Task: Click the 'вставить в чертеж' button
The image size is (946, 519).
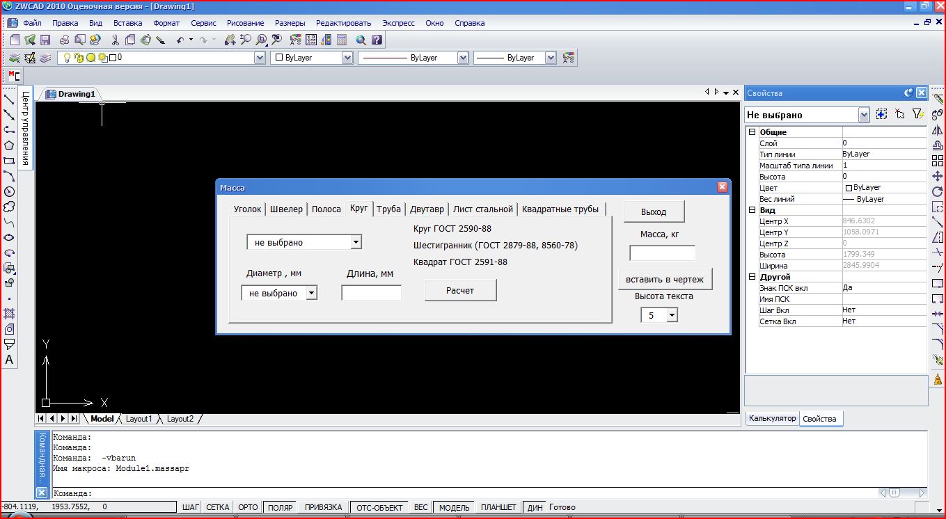Action: pos(665,279)
